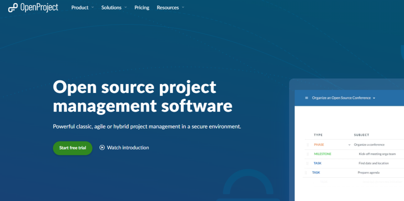
Task: Expand the Resources dropdown chevron
Action: 183,7
